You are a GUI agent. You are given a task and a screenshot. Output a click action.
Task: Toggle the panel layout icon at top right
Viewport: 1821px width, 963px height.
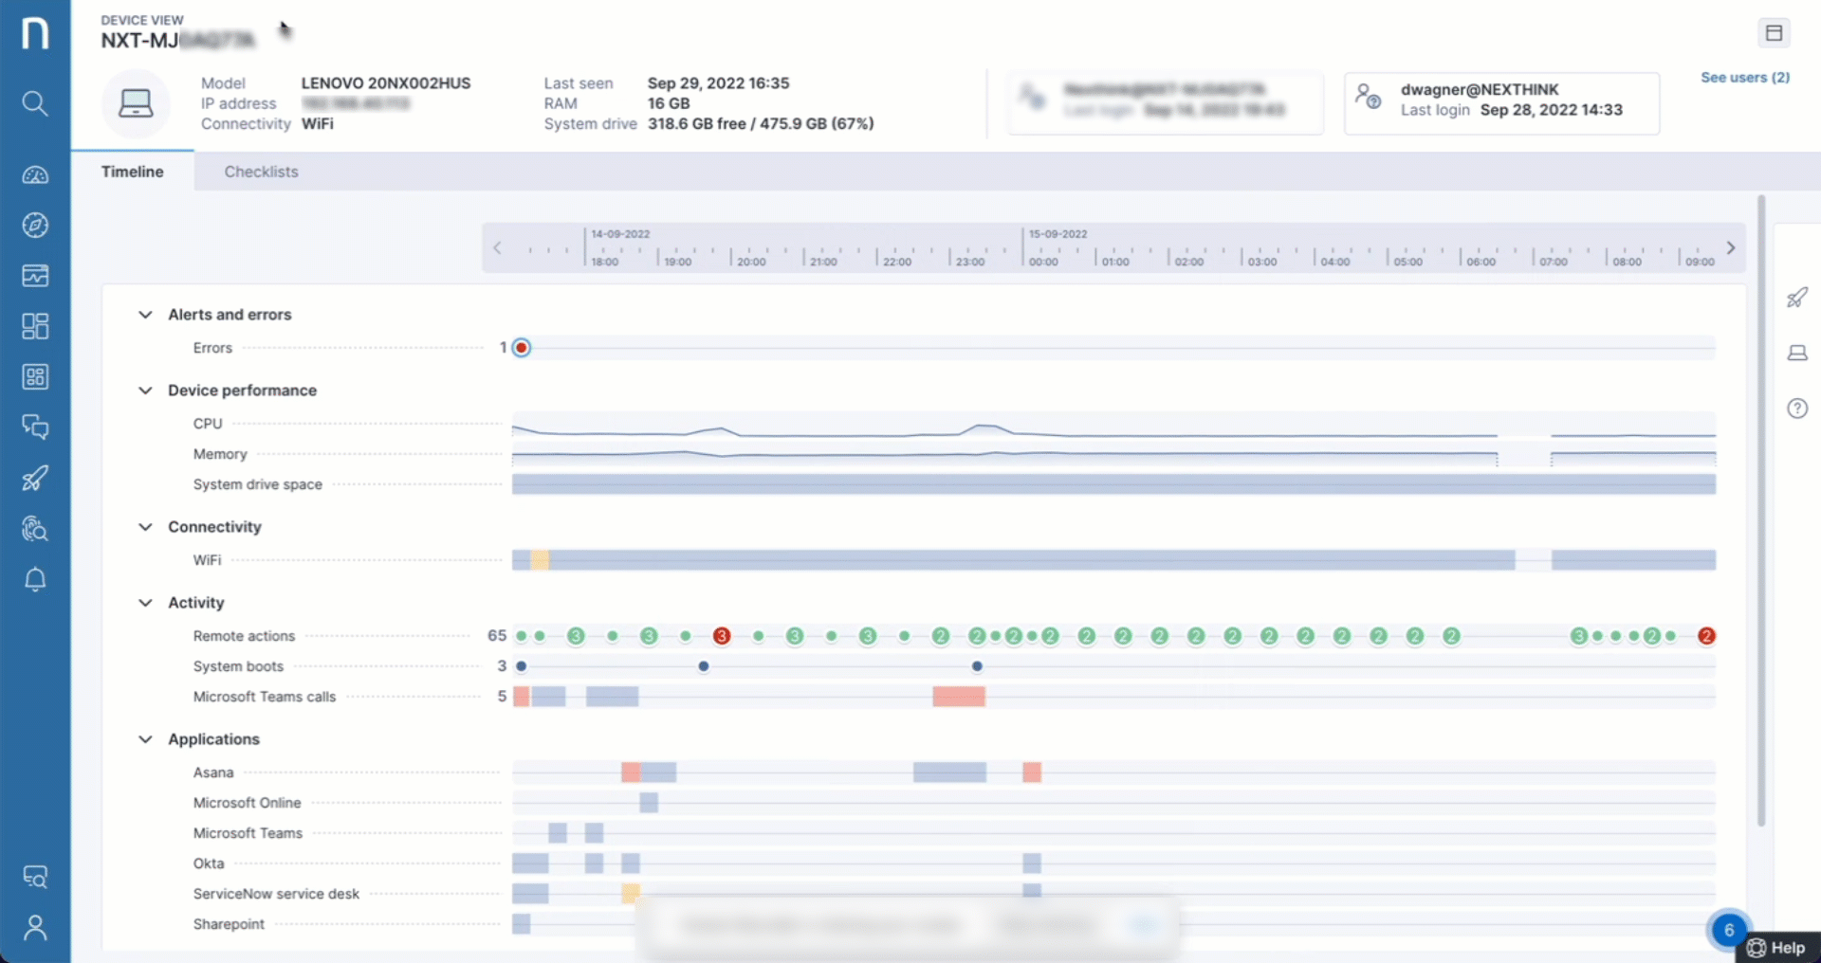(1774, 33)
